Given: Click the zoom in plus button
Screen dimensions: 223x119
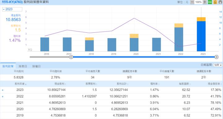Looking at the screenshot, I should (205, 2).
